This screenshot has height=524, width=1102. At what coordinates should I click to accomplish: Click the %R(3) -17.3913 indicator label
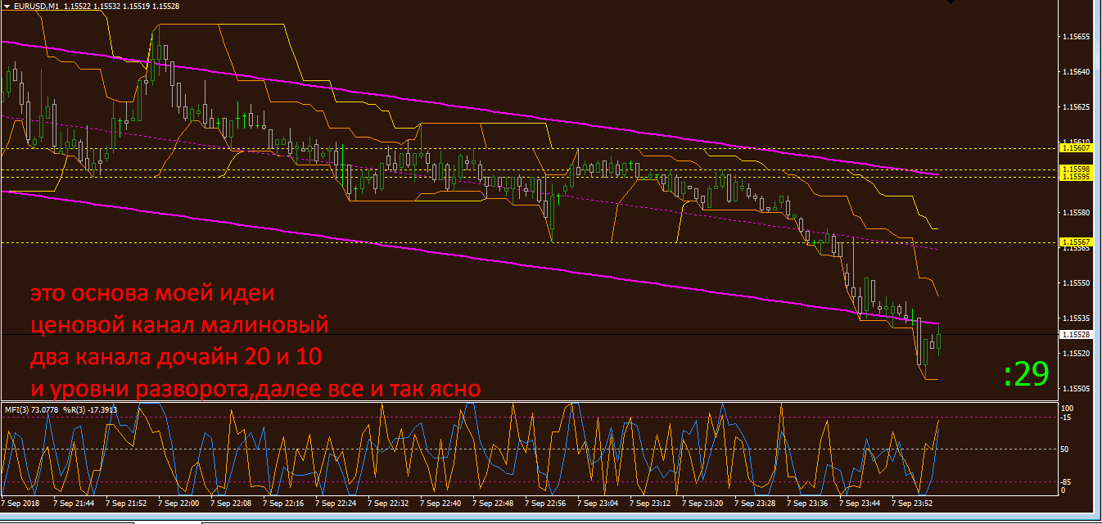coord(90,409)
